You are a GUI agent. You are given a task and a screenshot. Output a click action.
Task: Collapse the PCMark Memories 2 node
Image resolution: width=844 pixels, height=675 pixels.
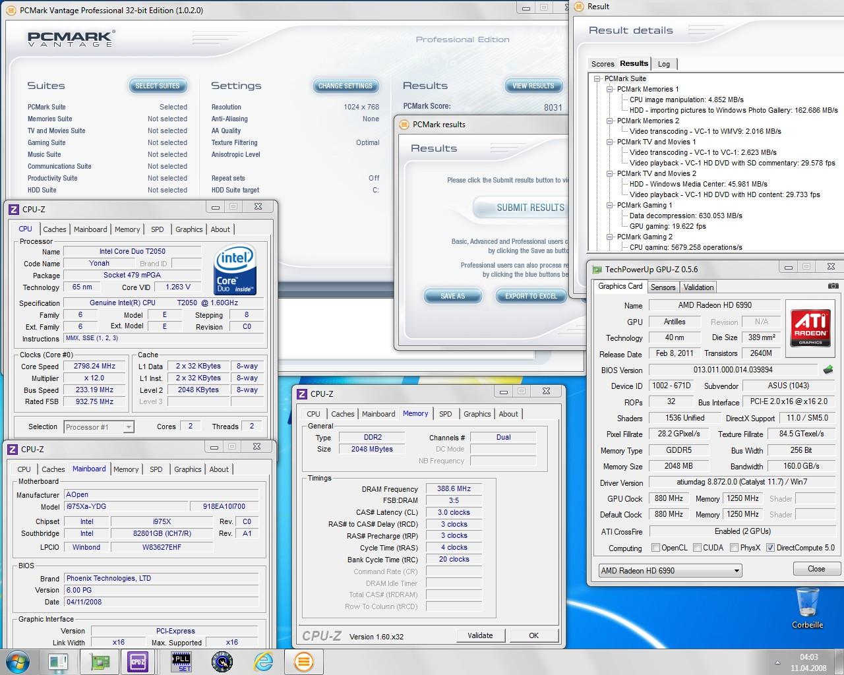609,121
